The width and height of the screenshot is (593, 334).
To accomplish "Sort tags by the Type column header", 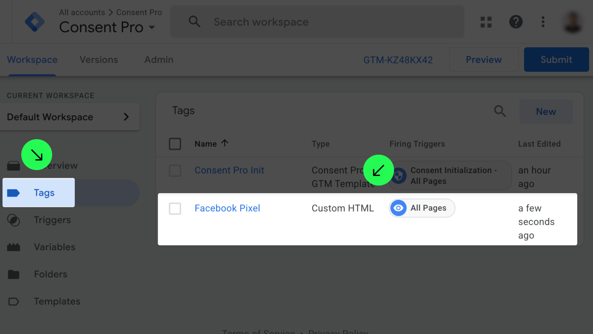I will (321, 144).
